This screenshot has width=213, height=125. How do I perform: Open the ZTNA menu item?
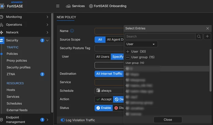tap(11, 74)
